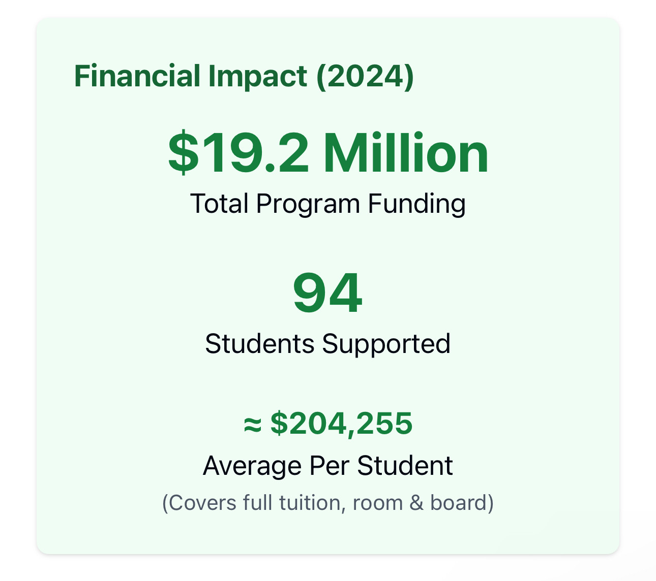656x581 pixels.
Task: Click the dollar sign in $19.2
Action: click(x=184, y=153)
